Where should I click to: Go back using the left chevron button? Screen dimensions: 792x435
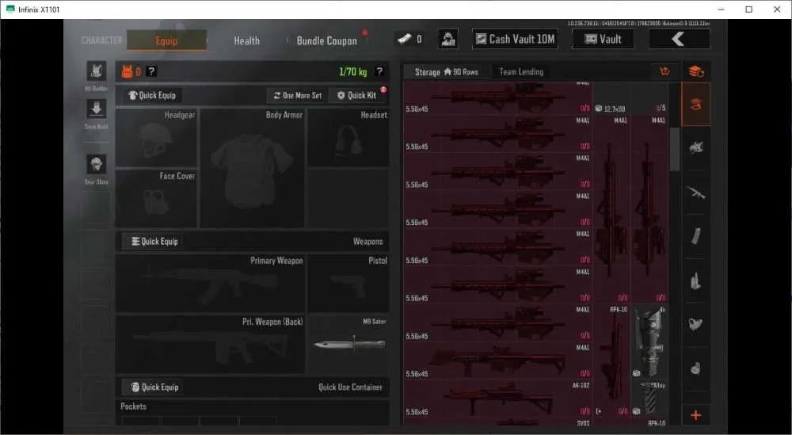(679, 39)
